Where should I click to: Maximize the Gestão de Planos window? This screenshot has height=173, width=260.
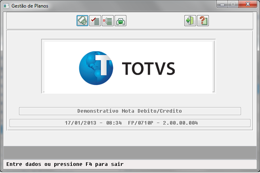point(233,4)
